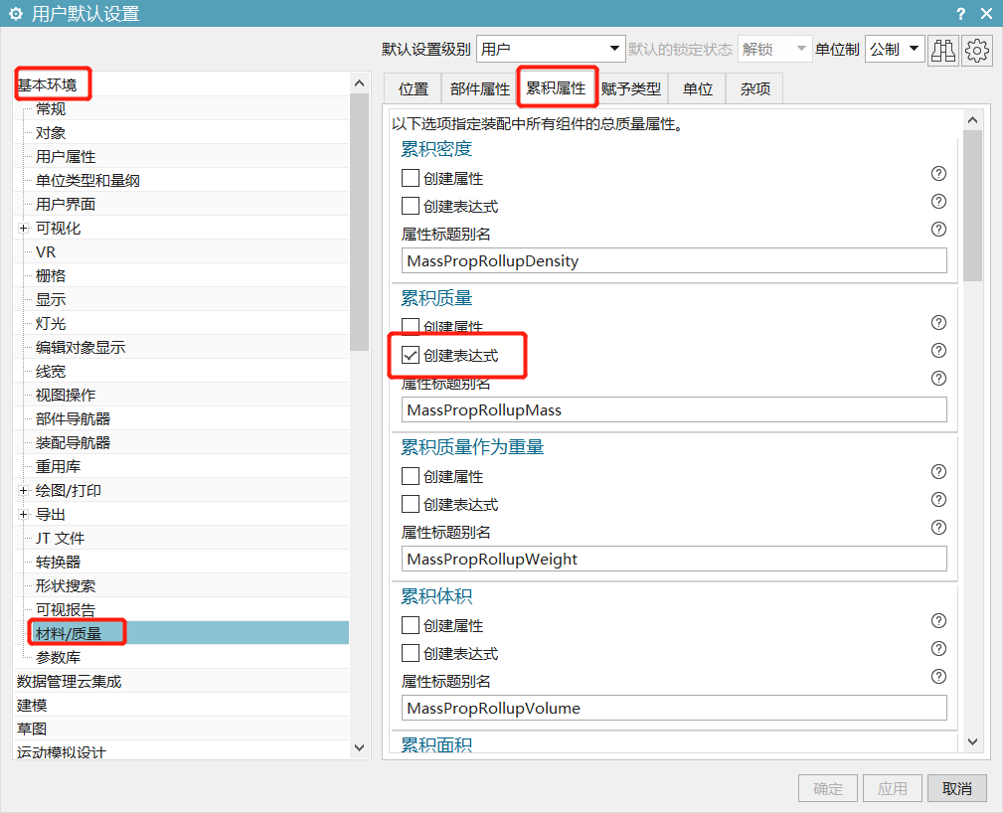This screenshot has width=1003, height=813.
Task: Select 装配导航器 tree item
Action: [x=73, y=442]
